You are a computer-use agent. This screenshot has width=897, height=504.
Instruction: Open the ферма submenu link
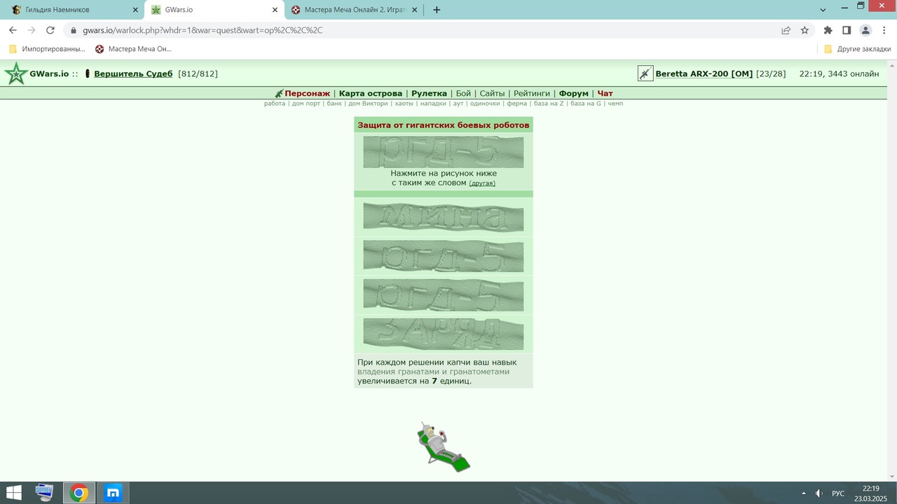click(516, 104)
